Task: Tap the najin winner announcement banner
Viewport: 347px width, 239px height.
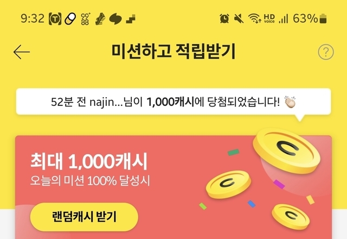Action: [173, 102]
